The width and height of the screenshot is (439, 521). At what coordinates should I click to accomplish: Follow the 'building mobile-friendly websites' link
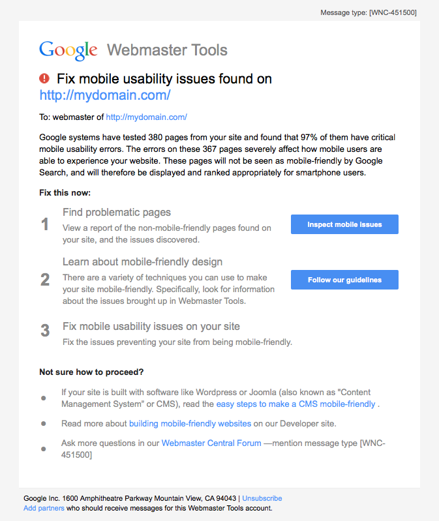[190, 424]
